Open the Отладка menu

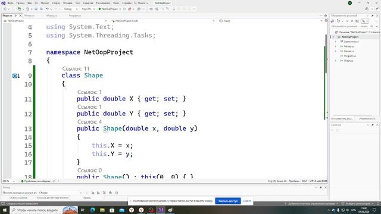click(x=67, y=3)
